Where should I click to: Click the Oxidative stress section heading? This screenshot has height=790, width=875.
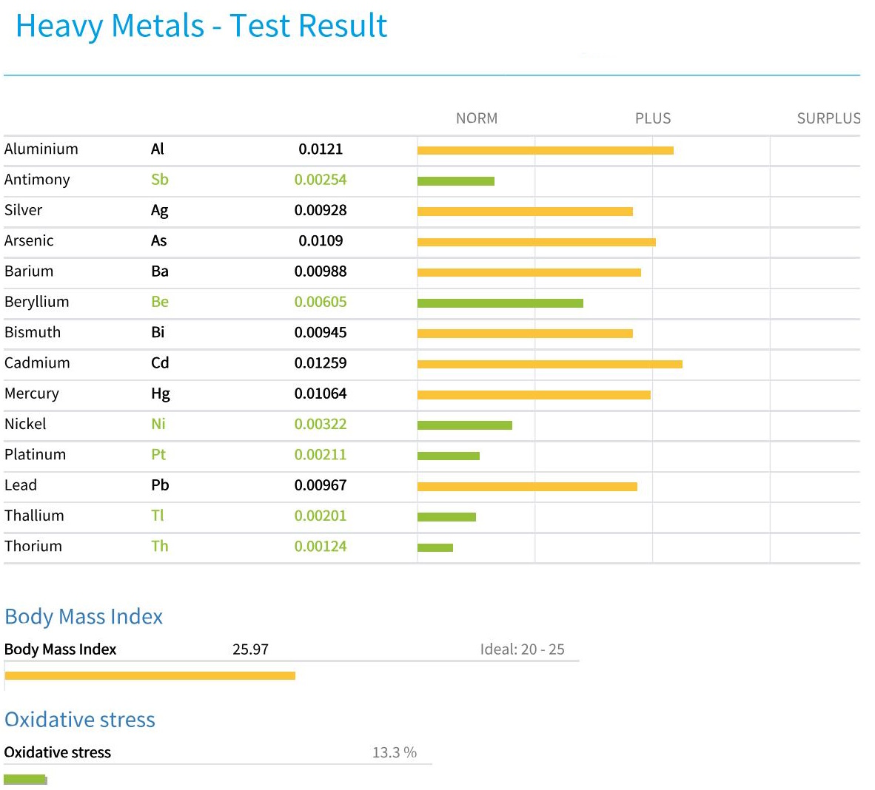click(80, 720)
